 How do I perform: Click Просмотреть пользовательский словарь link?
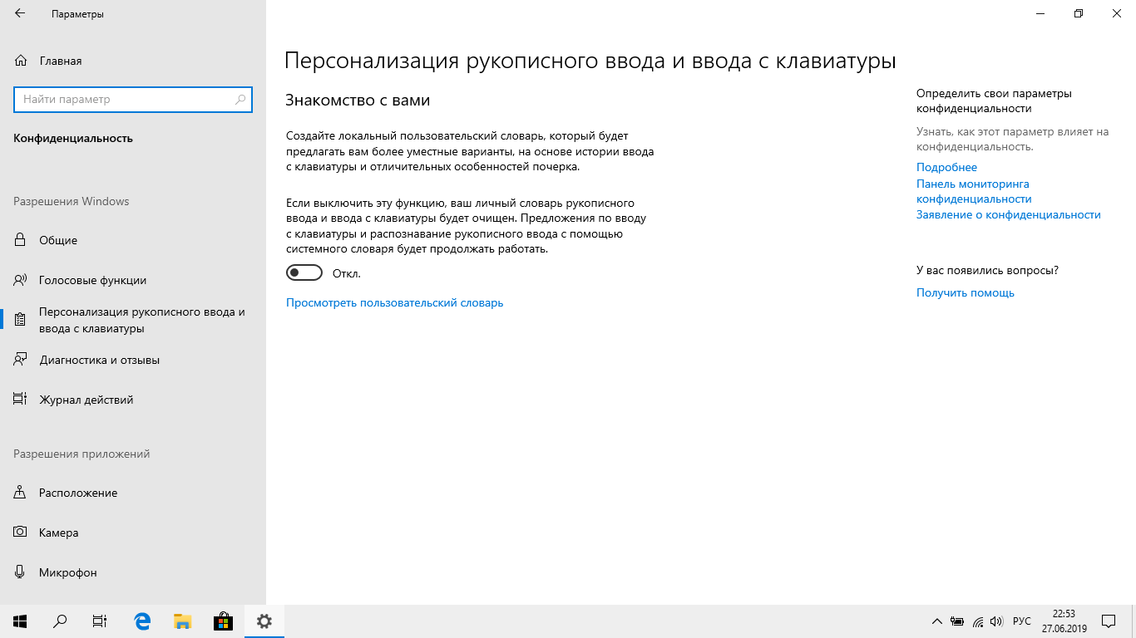(394, 303)
